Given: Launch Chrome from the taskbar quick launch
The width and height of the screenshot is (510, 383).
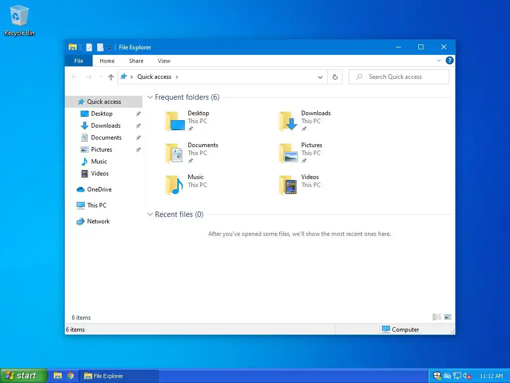Looking at the screenshot, I should pos(71,376).
